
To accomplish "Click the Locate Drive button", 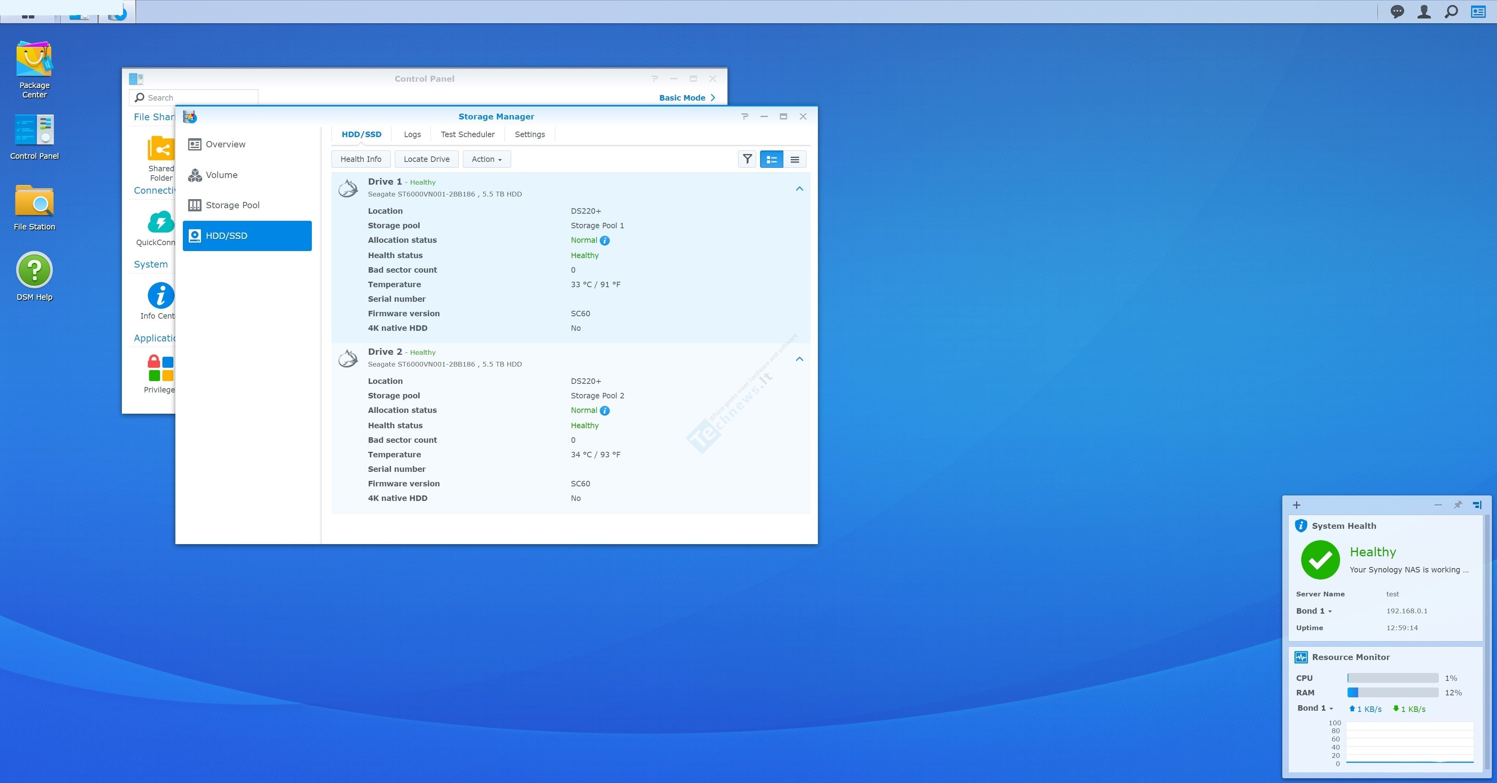I will pyautogui.click(x=427, y=159).
